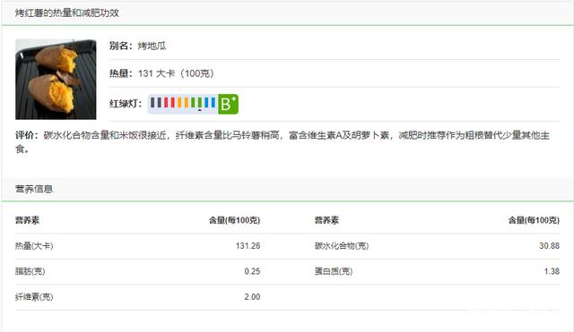
Task: Click the 红绿灯 label
Action: [x=126, y=104]
